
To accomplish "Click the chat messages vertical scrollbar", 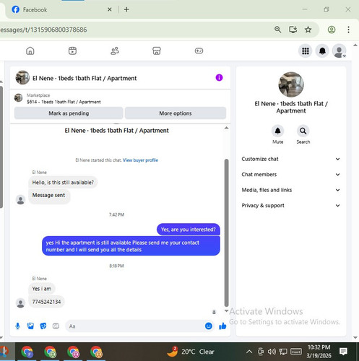I will [x=226, y=232].
